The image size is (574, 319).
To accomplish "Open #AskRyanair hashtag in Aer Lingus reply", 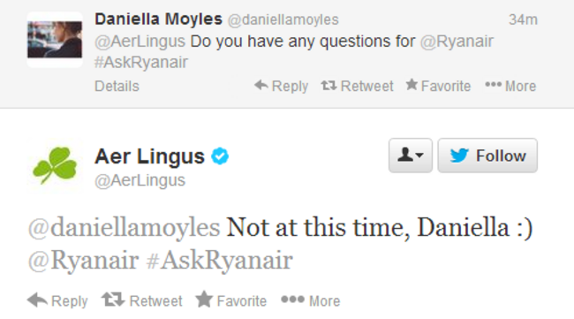I will click(219, 261).
